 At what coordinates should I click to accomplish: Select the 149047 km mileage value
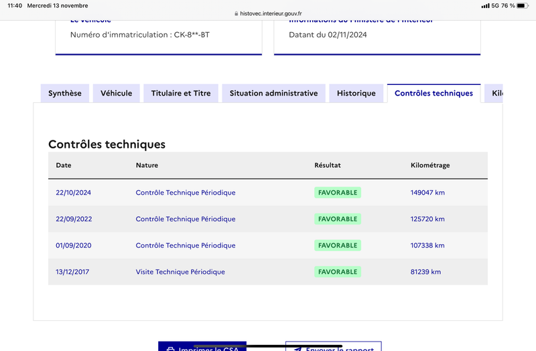(427, 193)
